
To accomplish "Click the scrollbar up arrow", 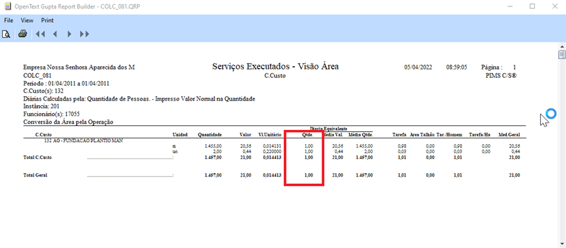I will point(561,47).
